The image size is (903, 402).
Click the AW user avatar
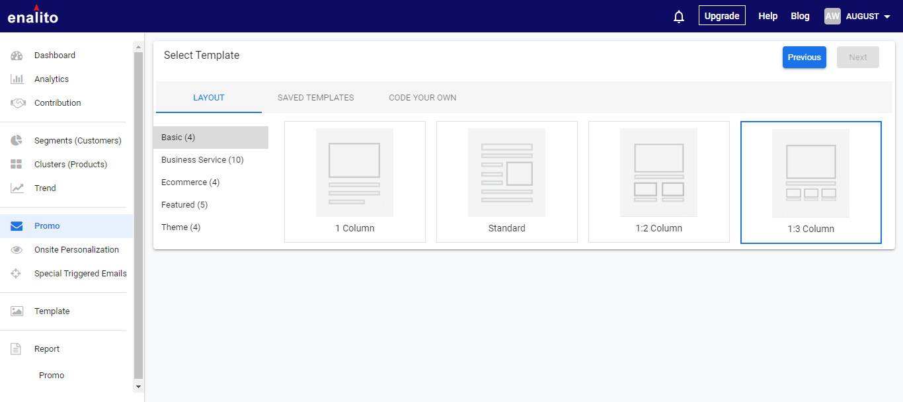click(832, 16)
